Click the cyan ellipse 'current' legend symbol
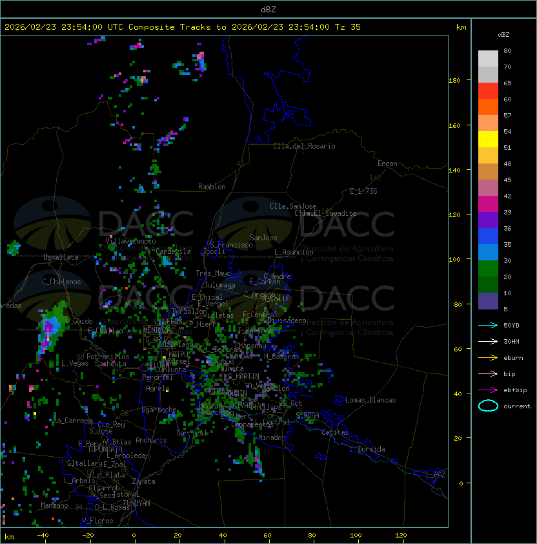Screen dimensions: 537x544 (488, 406)
